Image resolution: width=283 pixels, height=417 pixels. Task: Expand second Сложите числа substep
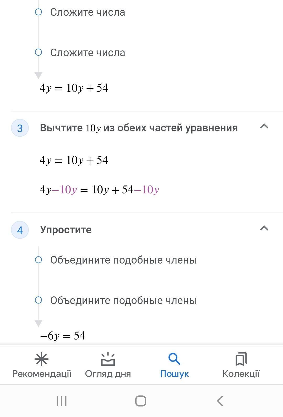(88, 53)
